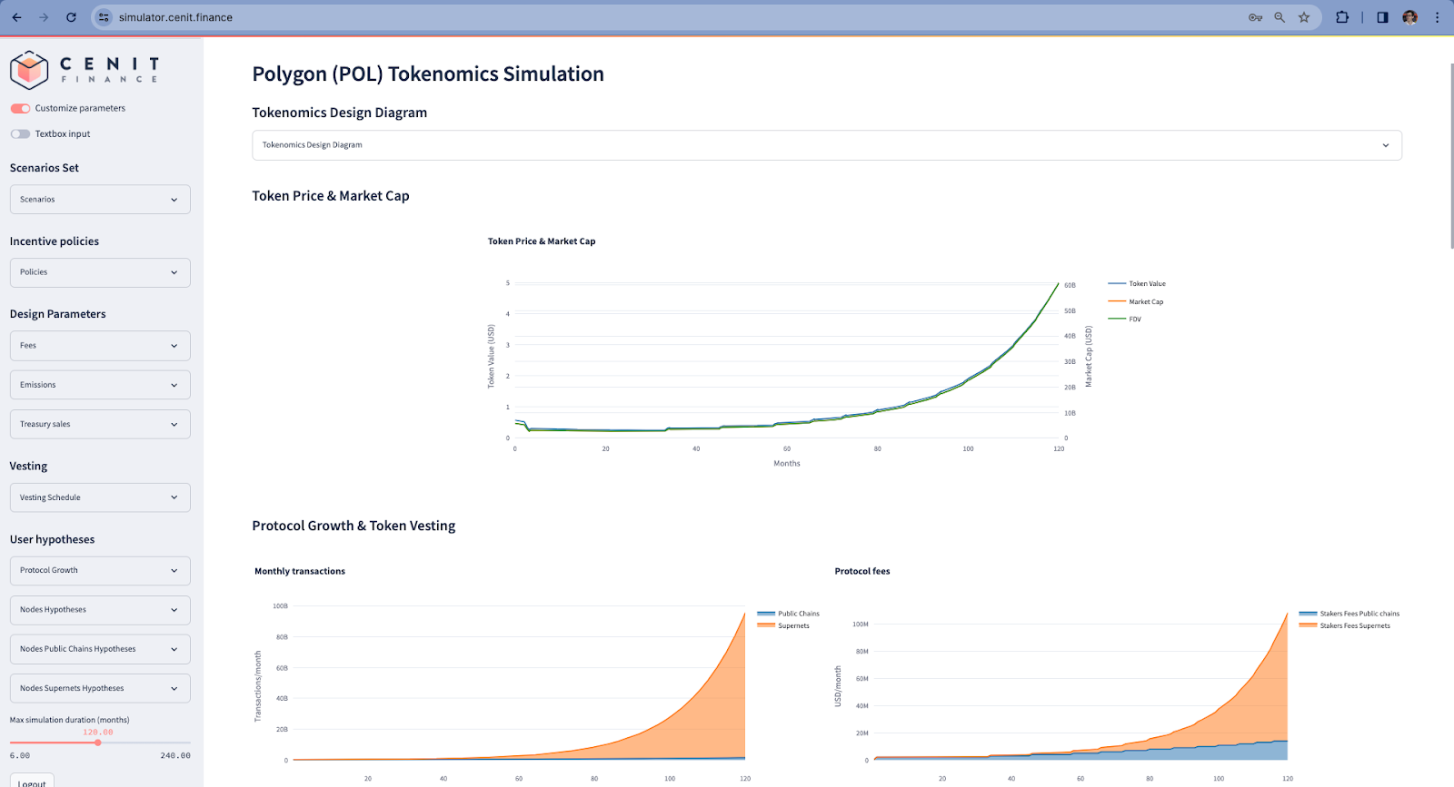Click Protocol Growth & Token Vesting heading
1454x787 pixels.
pos(354,526)
